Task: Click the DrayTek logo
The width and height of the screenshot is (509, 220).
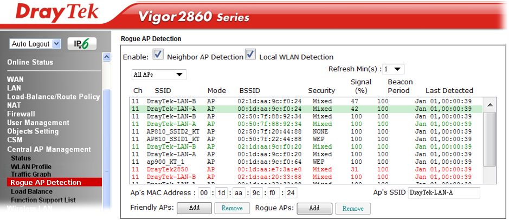Action: point(57,12)
